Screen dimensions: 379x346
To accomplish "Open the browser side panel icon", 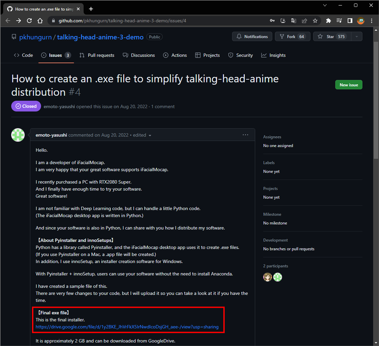I will pyautogui.click(x=350, y=21).
